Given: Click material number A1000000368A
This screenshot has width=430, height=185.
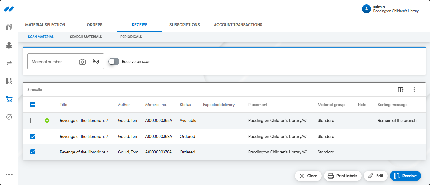Looking at the screenshot, I should [x=159, y=120].
